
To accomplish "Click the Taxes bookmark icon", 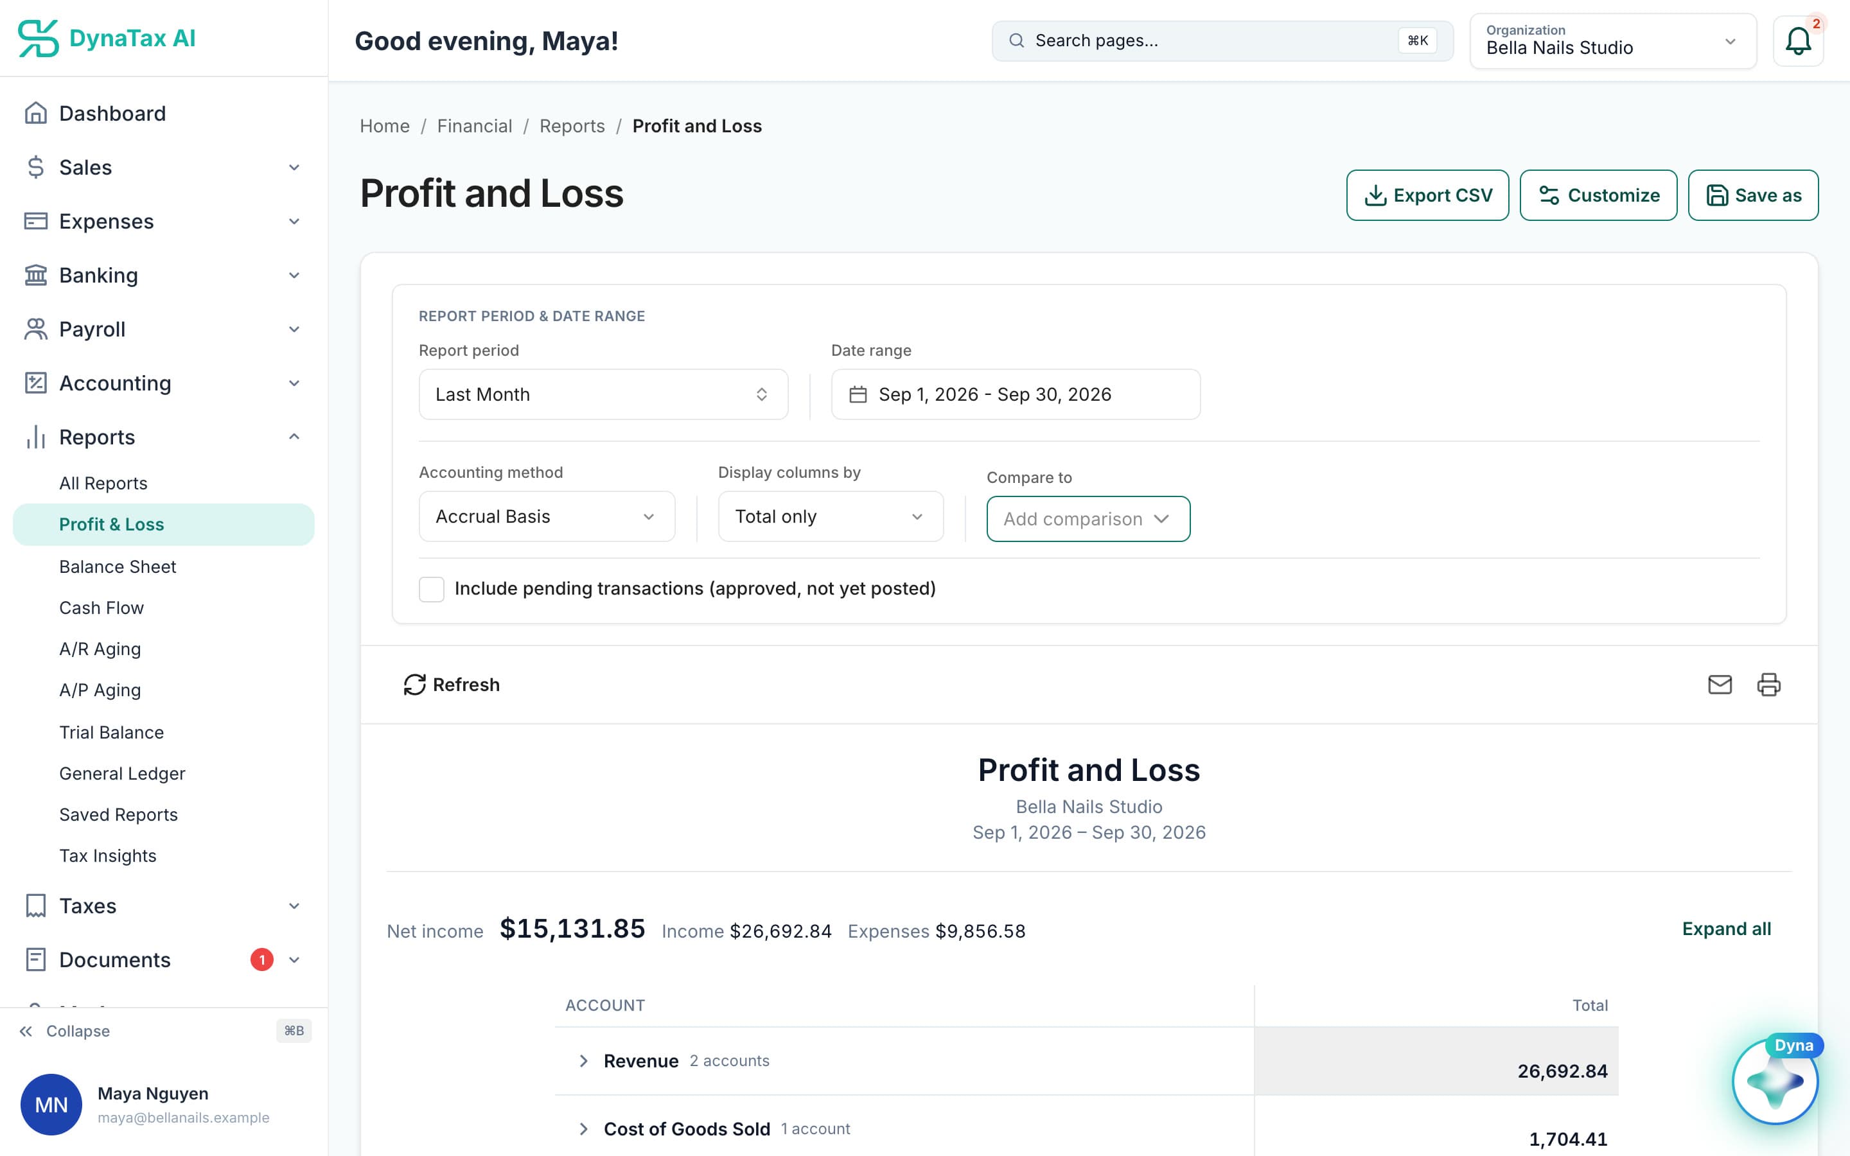I will point(35,906).
